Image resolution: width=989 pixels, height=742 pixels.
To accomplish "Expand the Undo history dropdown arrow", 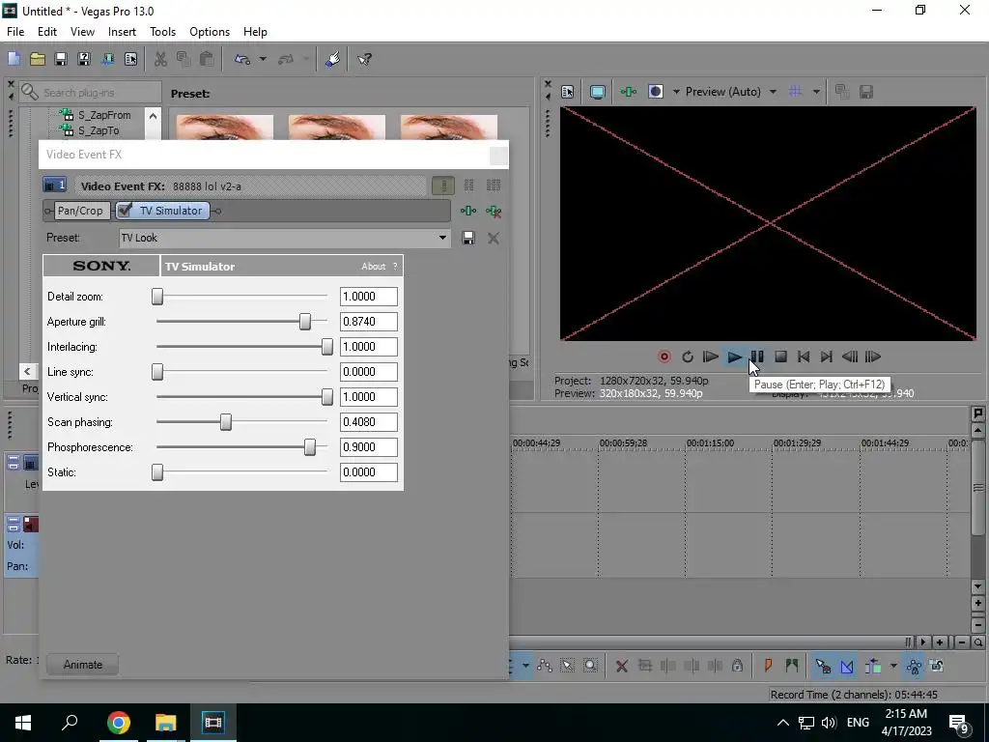I will tap(263, 59).
